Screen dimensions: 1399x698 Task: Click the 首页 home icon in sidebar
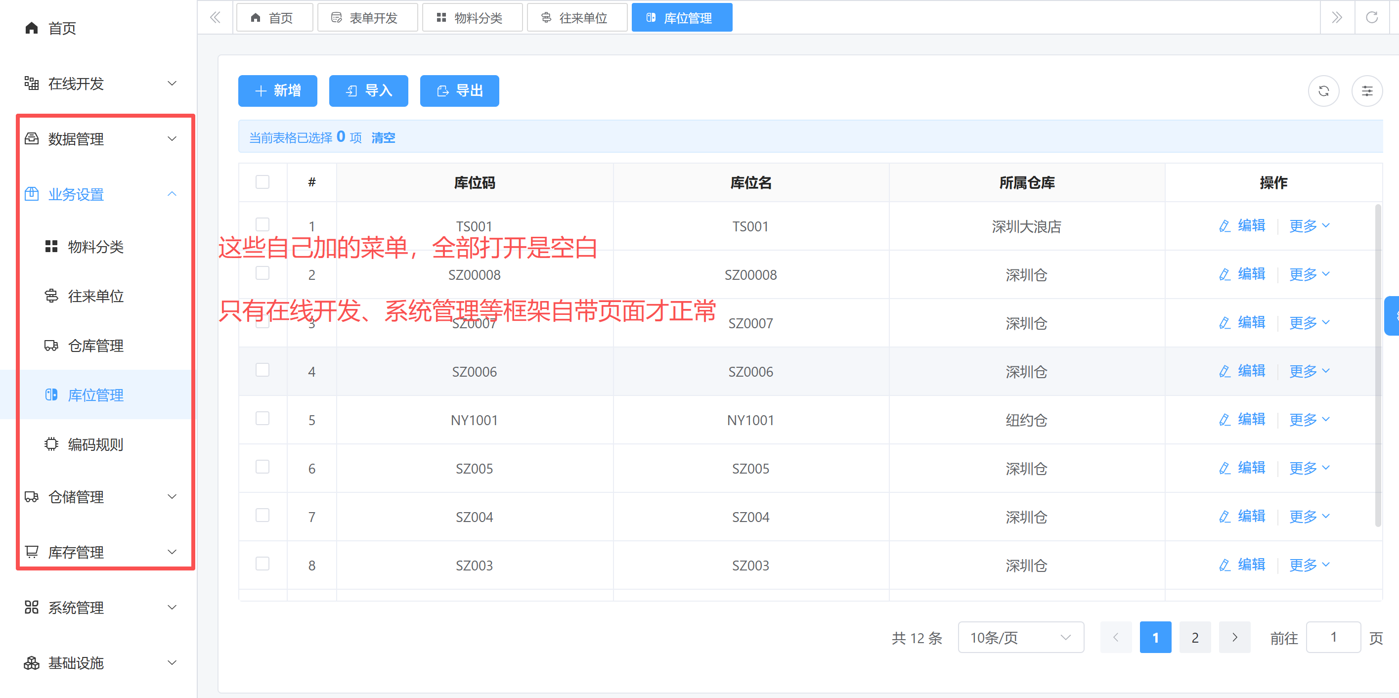point(32,28)
